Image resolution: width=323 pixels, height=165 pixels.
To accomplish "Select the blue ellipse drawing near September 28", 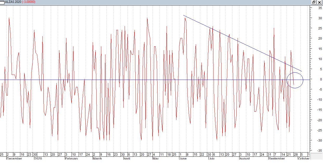I will (295, 80).
